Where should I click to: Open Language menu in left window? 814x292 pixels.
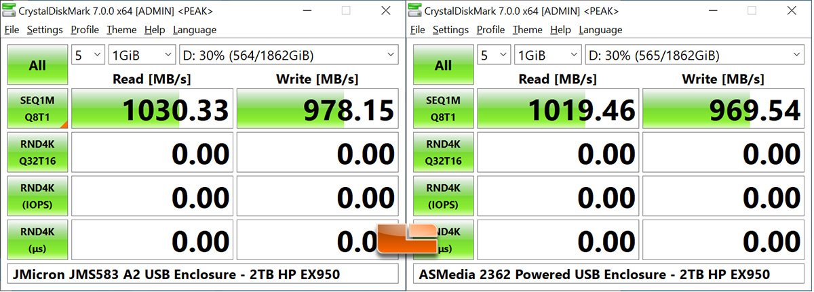pos(195,30)
